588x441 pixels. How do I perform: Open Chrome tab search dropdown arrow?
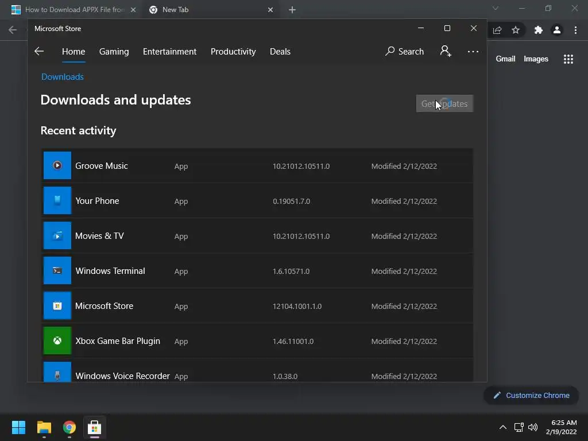tap(496, 8)
